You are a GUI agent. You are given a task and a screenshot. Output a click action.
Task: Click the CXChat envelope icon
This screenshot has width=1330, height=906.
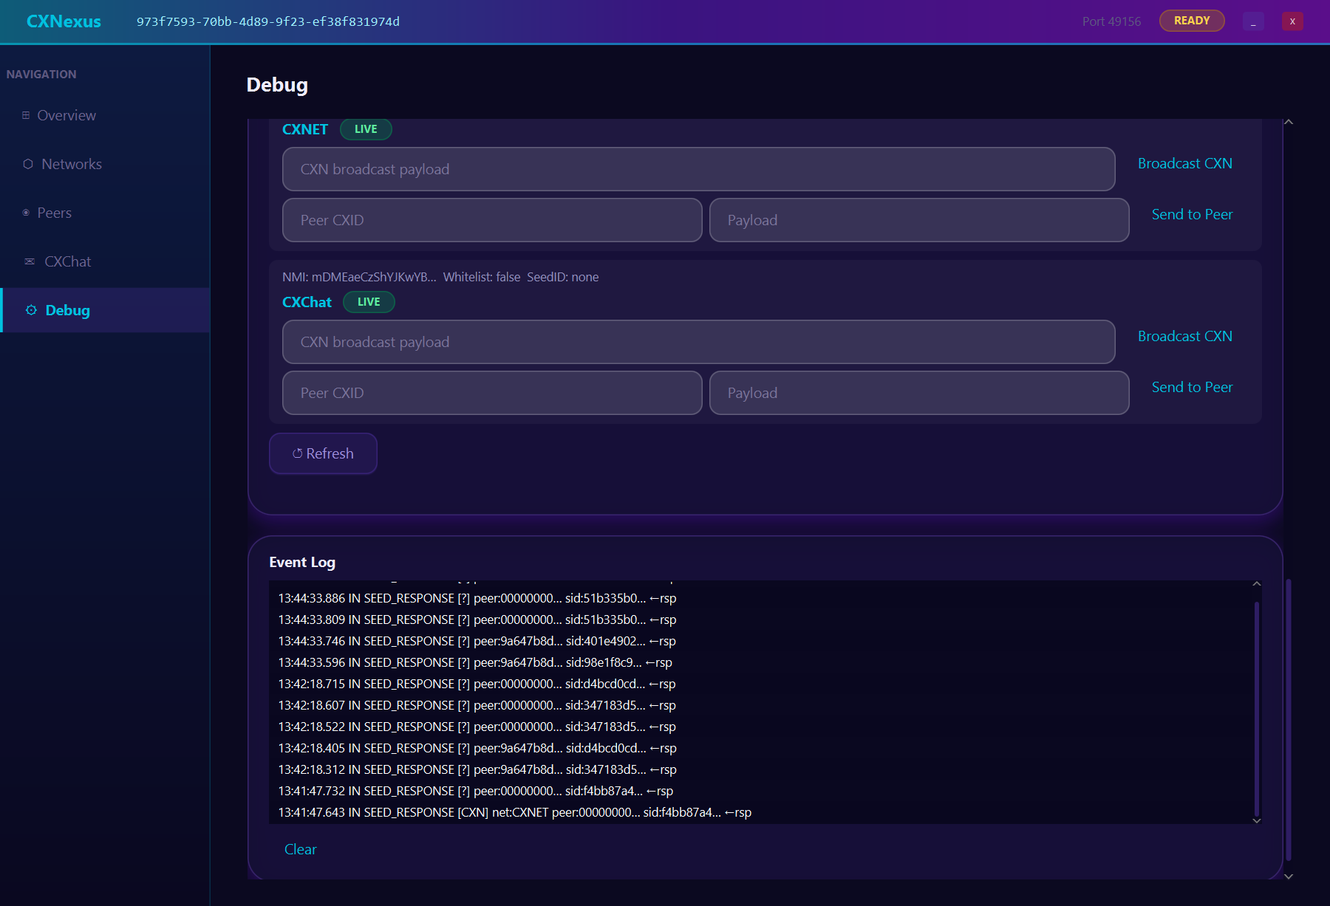click(30, 261)
